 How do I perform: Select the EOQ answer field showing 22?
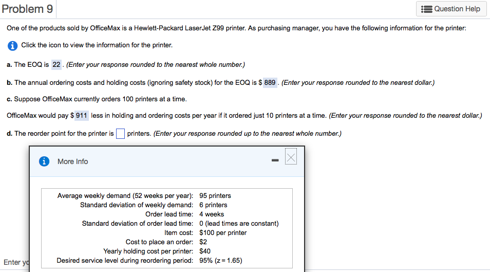click(56, 65)
